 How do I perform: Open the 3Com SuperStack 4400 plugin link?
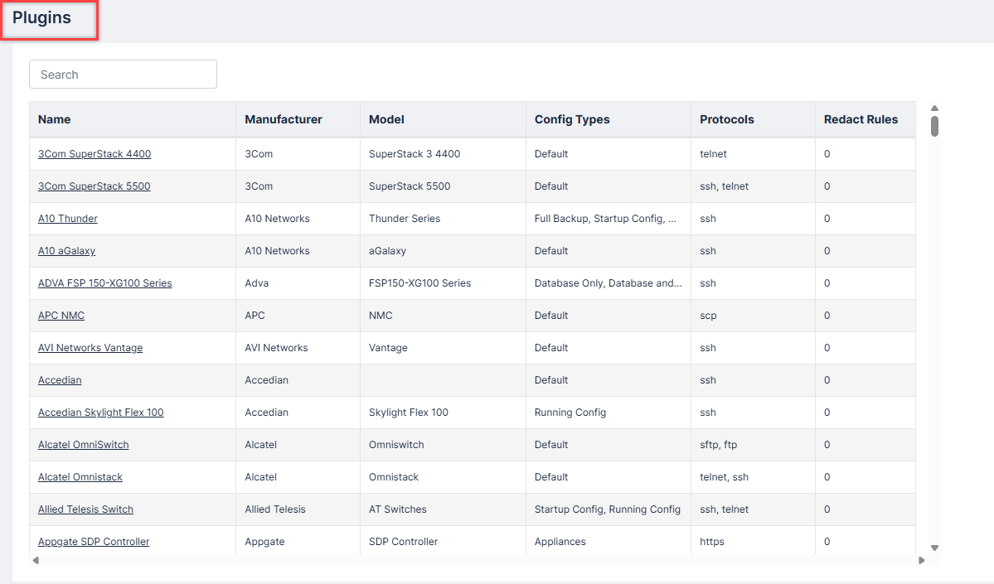click(95, 154)
